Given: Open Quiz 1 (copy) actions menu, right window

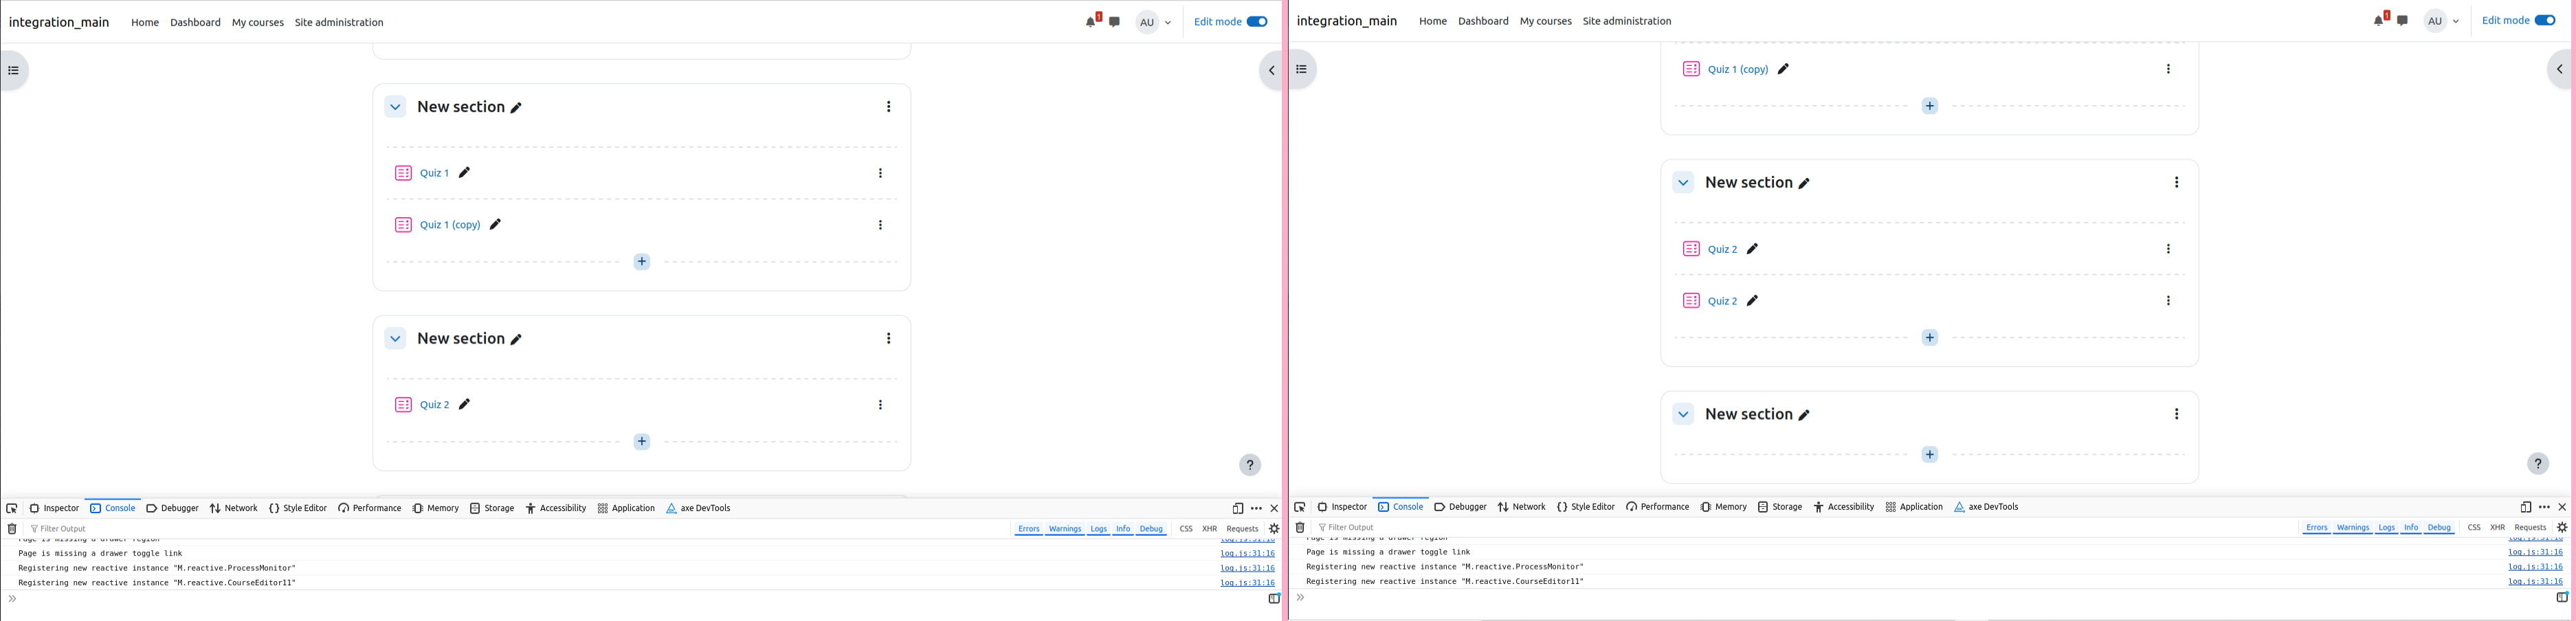Looking at the screenshot, I should pos(2168,69).
